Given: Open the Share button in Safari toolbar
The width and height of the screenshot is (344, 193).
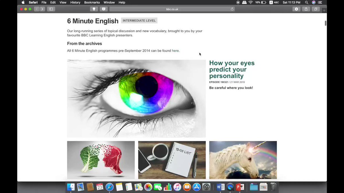Looking at the screenshot, I should click(306, 9).
